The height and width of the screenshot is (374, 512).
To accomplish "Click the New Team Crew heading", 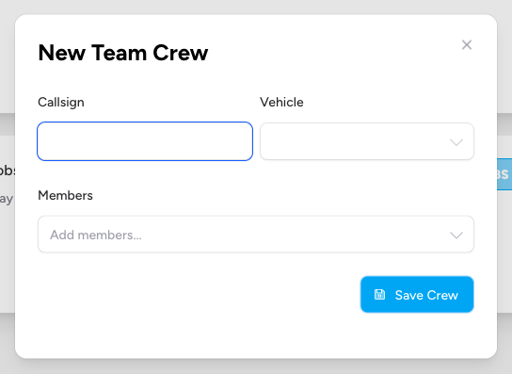I will [123, 53].
